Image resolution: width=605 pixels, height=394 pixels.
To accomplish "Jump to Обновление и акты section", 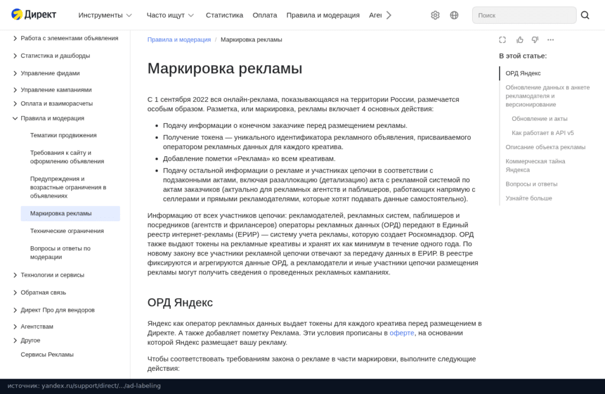I will (x=539, y=118).
